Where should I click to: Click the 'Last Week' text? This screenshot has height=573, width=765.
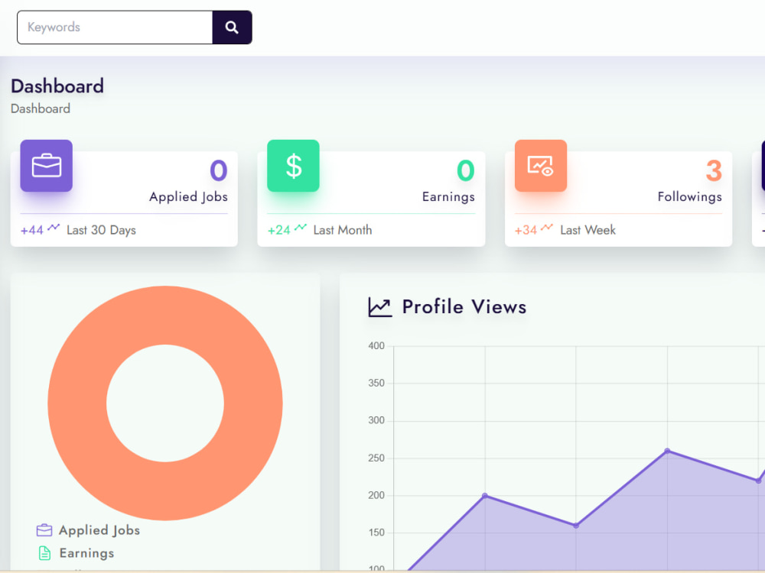click(x=588, y=230)
